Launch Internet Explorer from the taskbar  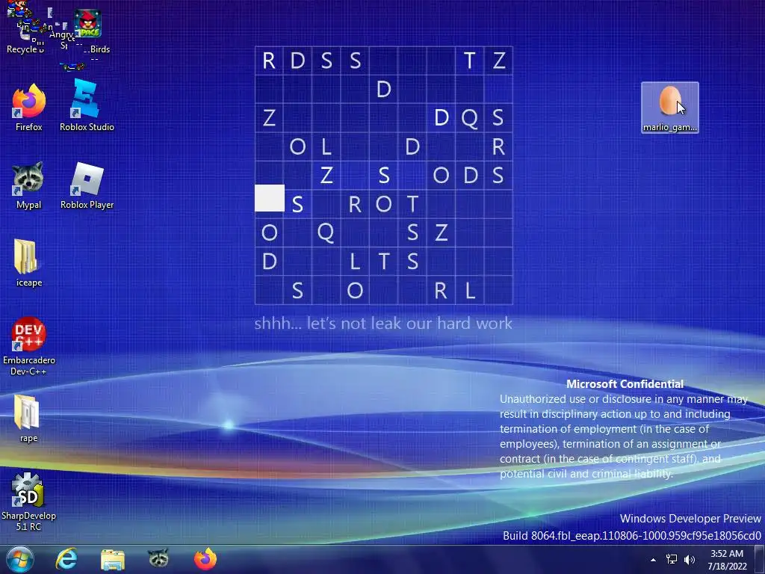[66, 559]
